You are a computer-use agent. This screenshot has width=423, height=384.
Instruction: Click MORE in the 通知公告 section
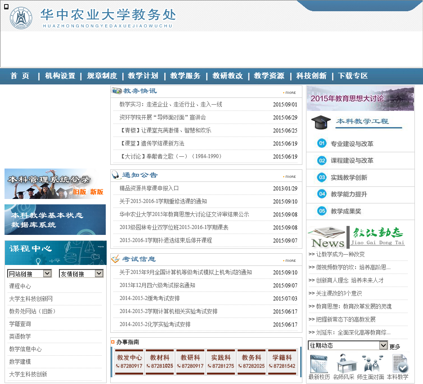(x=289, y=177)
